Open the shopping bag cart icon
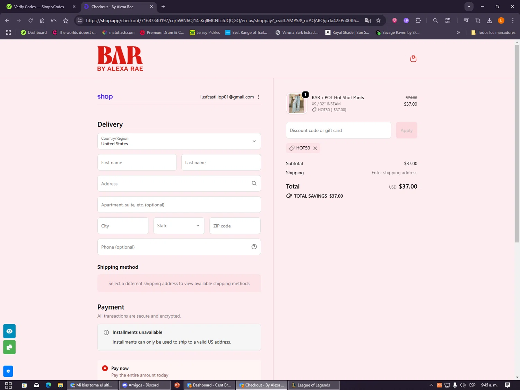Screen dimensions: 520x390 413,59
